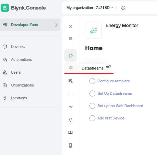Viewport: 157px width, 155px height.
Task: Open the bell notifications icon section
Action: [71, 120]
